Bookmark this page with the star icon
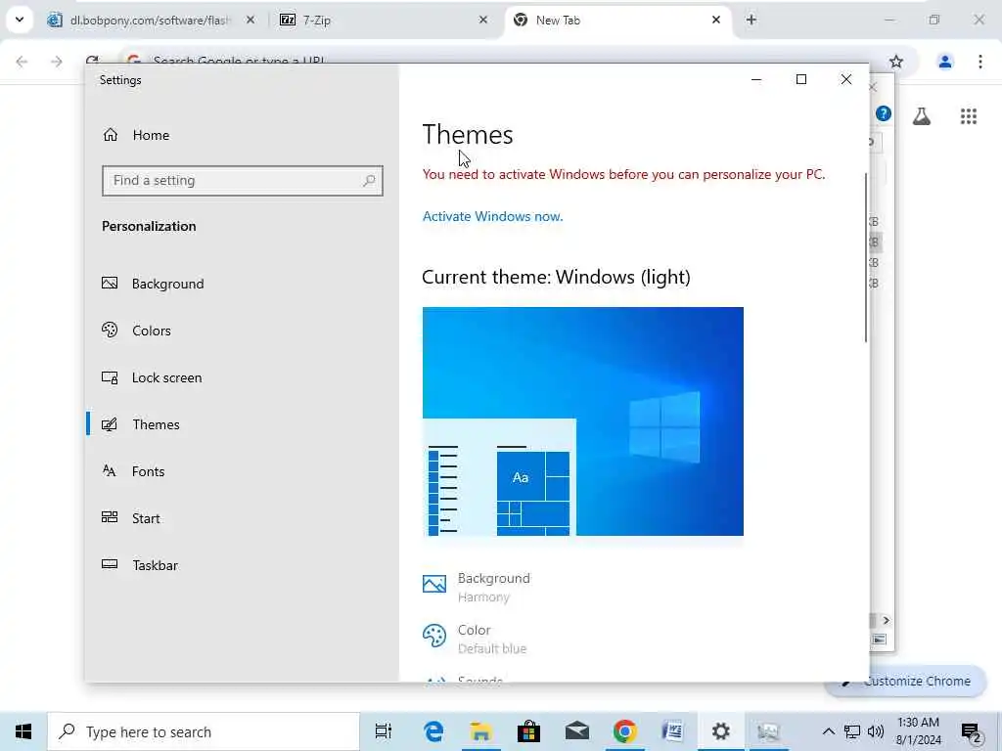The image size is (1002, 751). click(896, 62)
